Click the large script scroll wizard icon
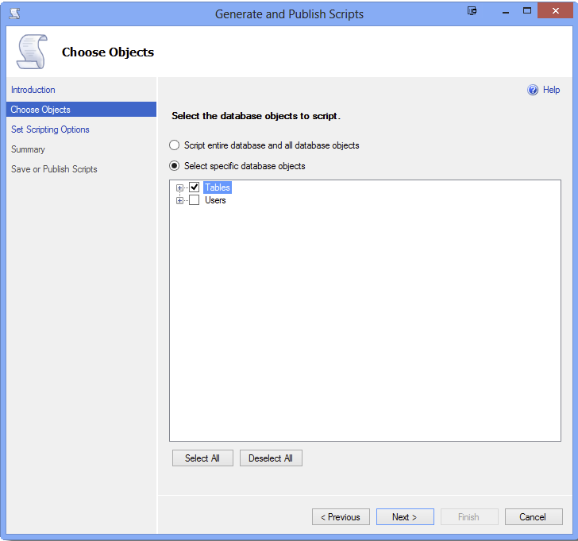The height and width of the screenshot is (541, 578). point(33,52)
